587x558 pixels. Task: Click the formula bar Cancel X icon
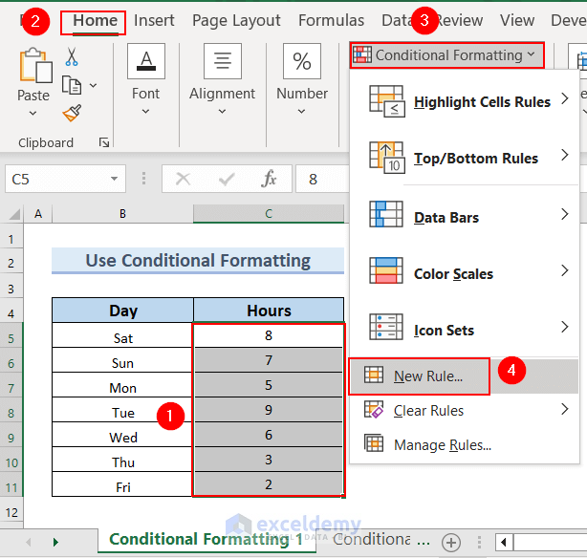183,179
